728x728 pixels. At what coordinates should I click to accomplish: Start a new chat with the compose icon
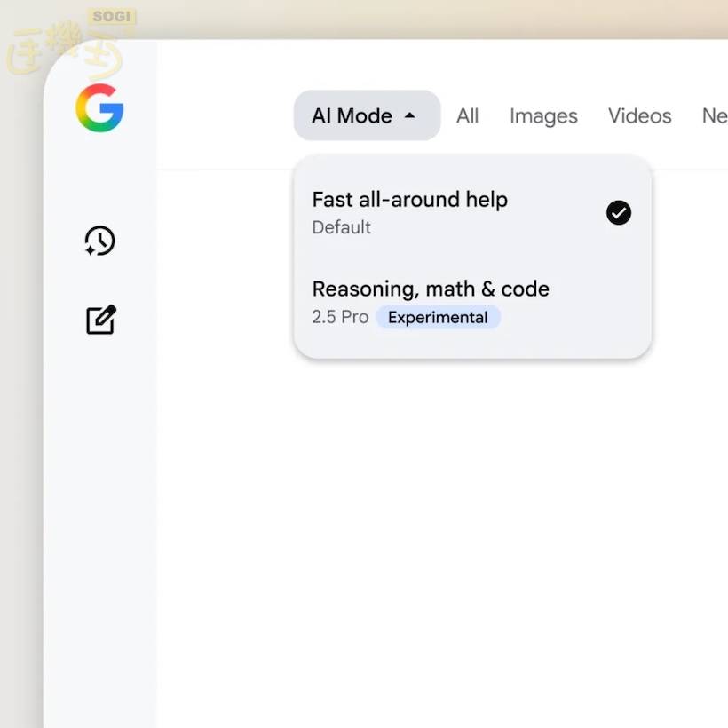[x=100, y=320]
